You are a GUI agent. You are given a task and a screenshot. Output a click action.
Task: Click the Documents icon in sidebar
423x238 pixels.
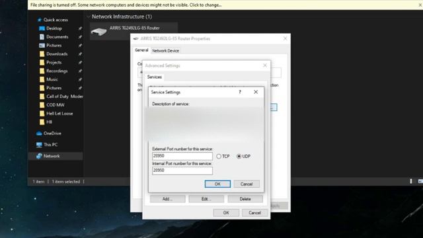(42, 37)
